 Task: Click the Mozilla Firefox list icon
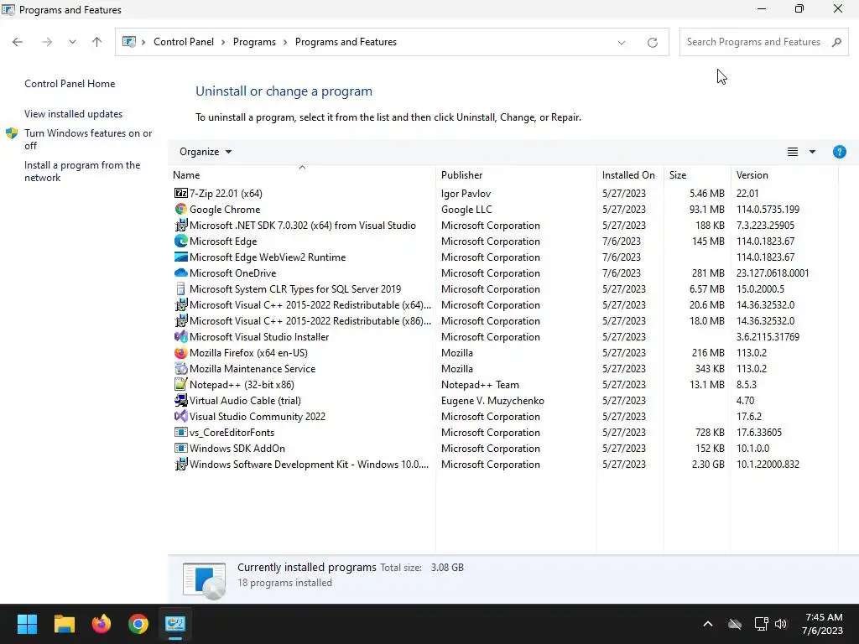(181, 353)
